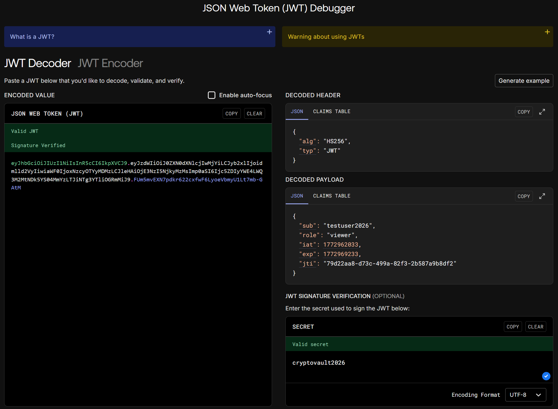Open the Claims Table tab in decoded header
The width and height of the screenshot is (558, 409).
pyautogui.click(x=331, y=111)
